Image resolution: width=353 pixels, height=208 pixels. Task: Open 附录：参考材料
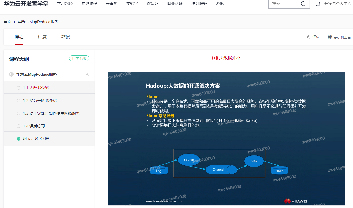[x=36, y=139]
